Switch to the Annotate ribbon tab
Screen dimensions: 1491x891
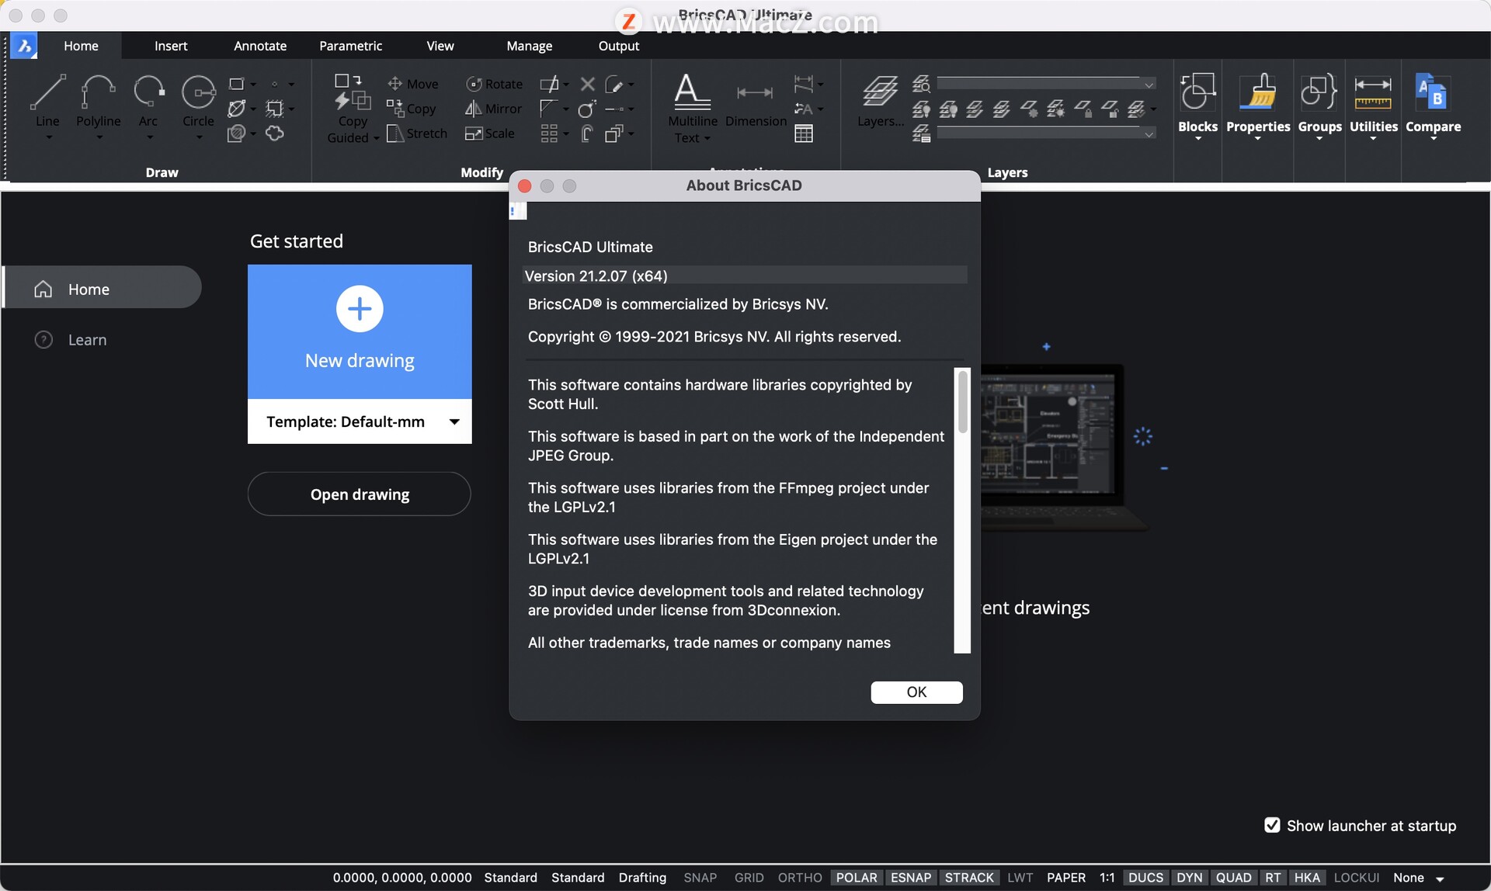click(x=260, y=46)
